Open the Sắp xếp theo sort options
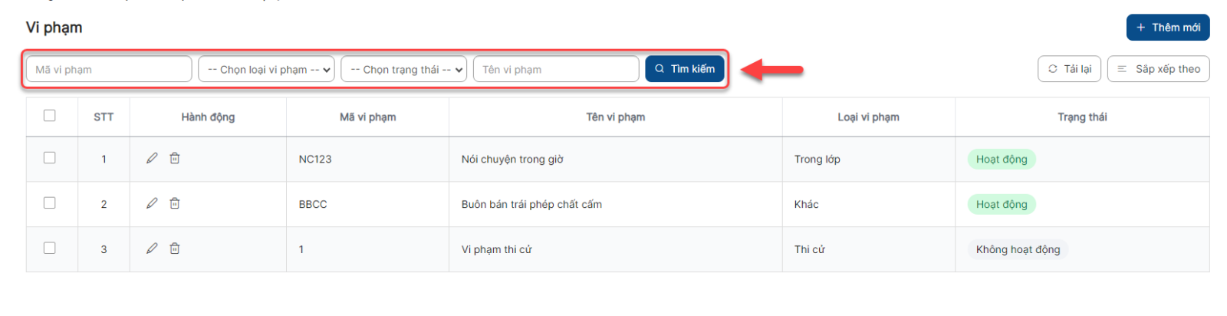The image size is (1227, 316). pyautogui.click(x=1158, y=69)
